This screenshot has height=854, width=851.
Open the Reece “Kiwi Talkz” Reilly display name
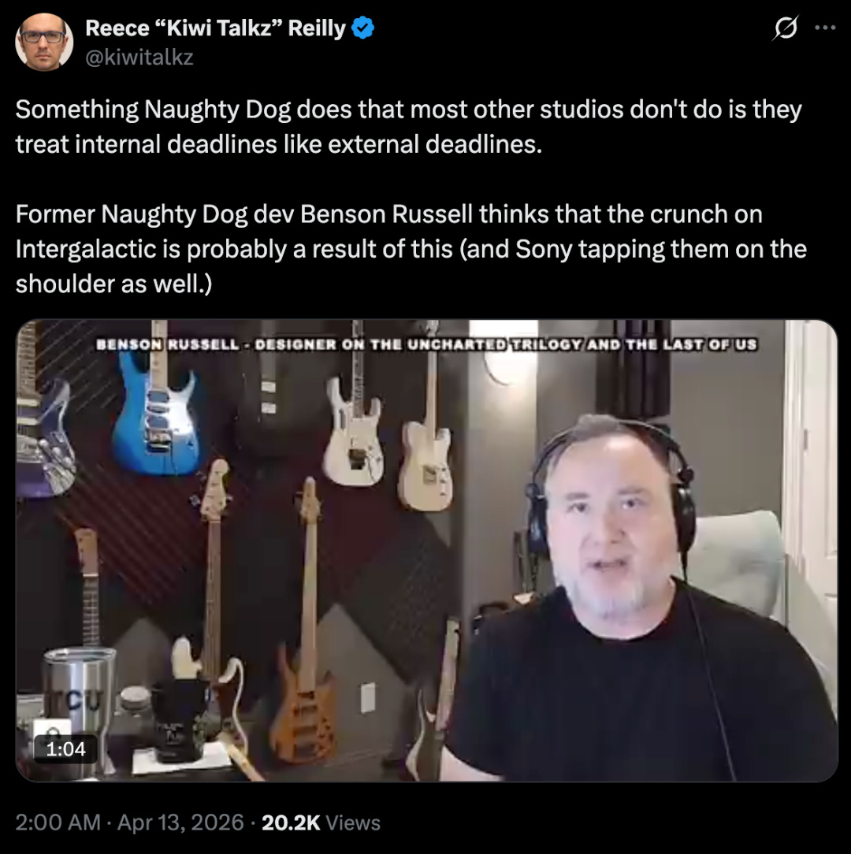(215, 28)
